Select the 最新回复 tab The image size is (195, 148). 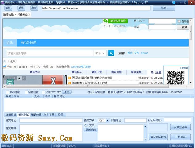point(97,72)
